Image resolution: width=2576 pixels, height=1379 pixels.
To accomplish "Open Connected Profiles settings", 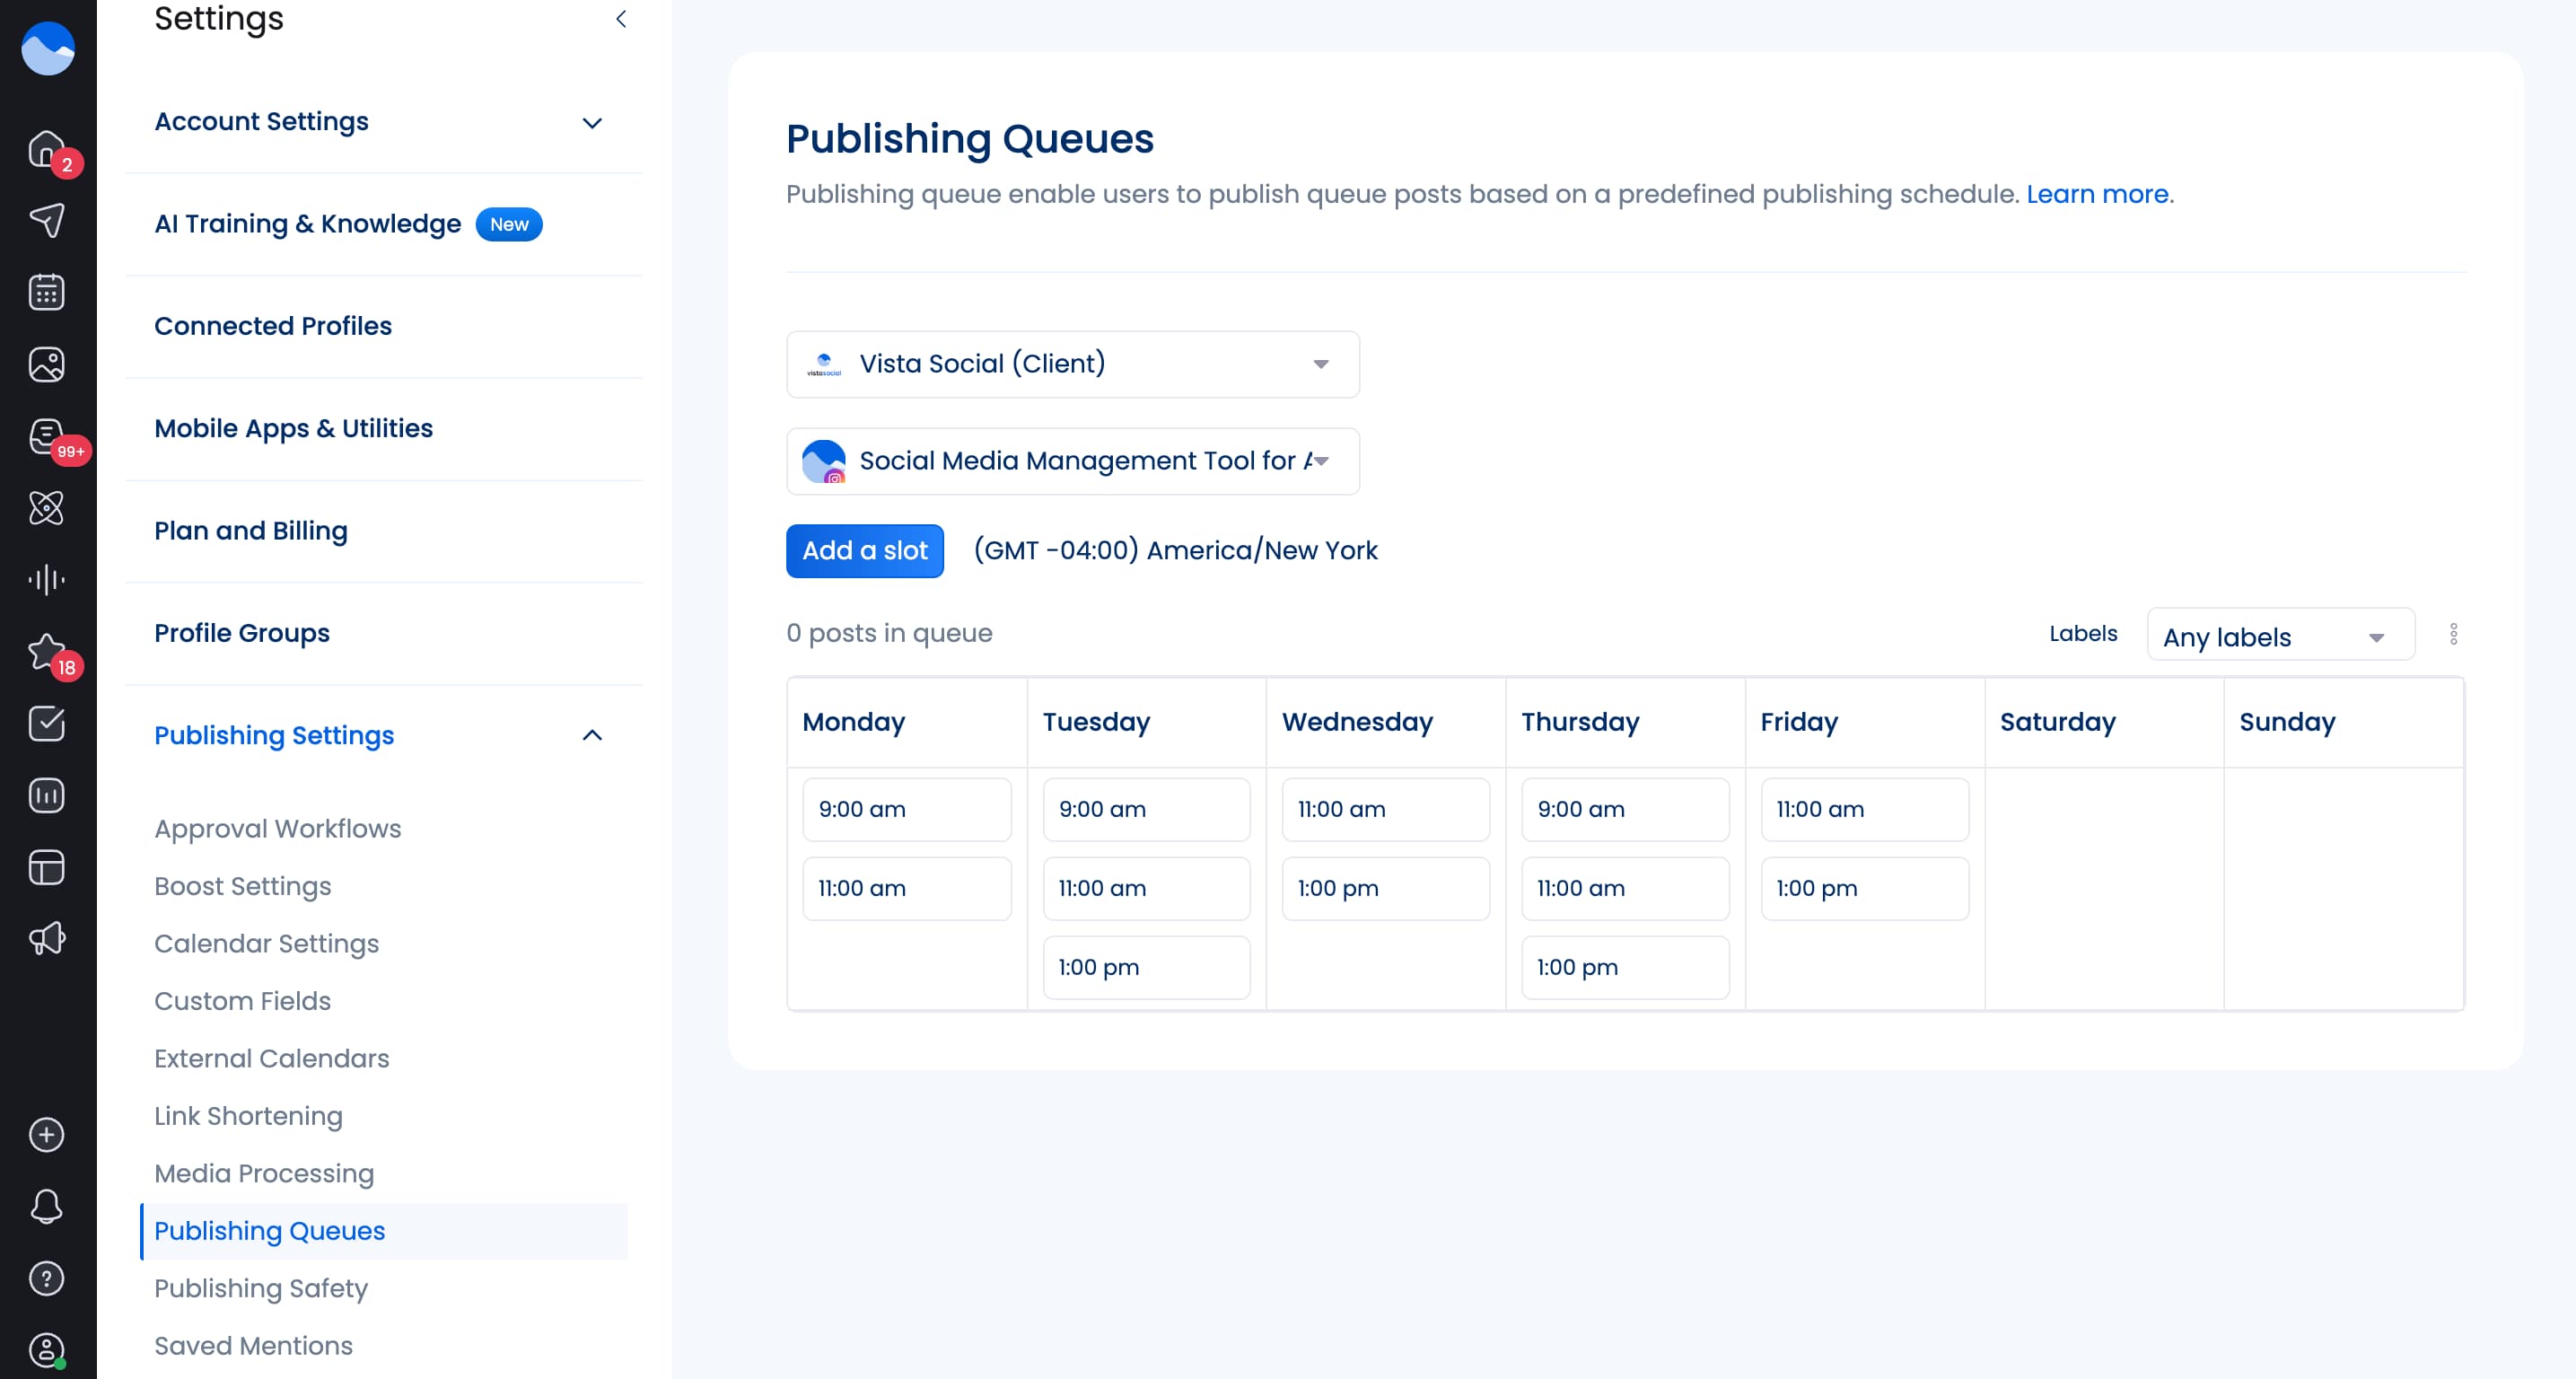I will click(273, 325).
